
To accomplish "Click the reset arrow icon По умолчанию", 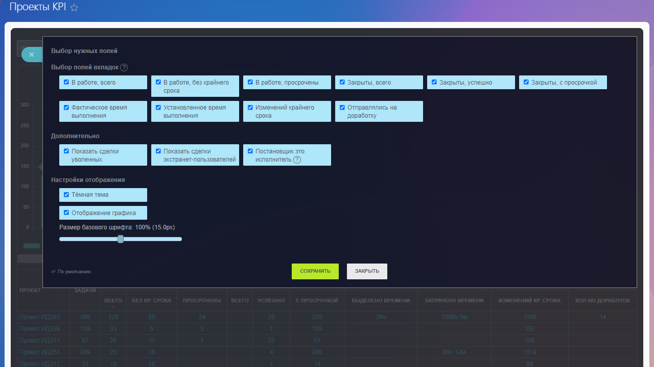I will [x=53, y=272].
